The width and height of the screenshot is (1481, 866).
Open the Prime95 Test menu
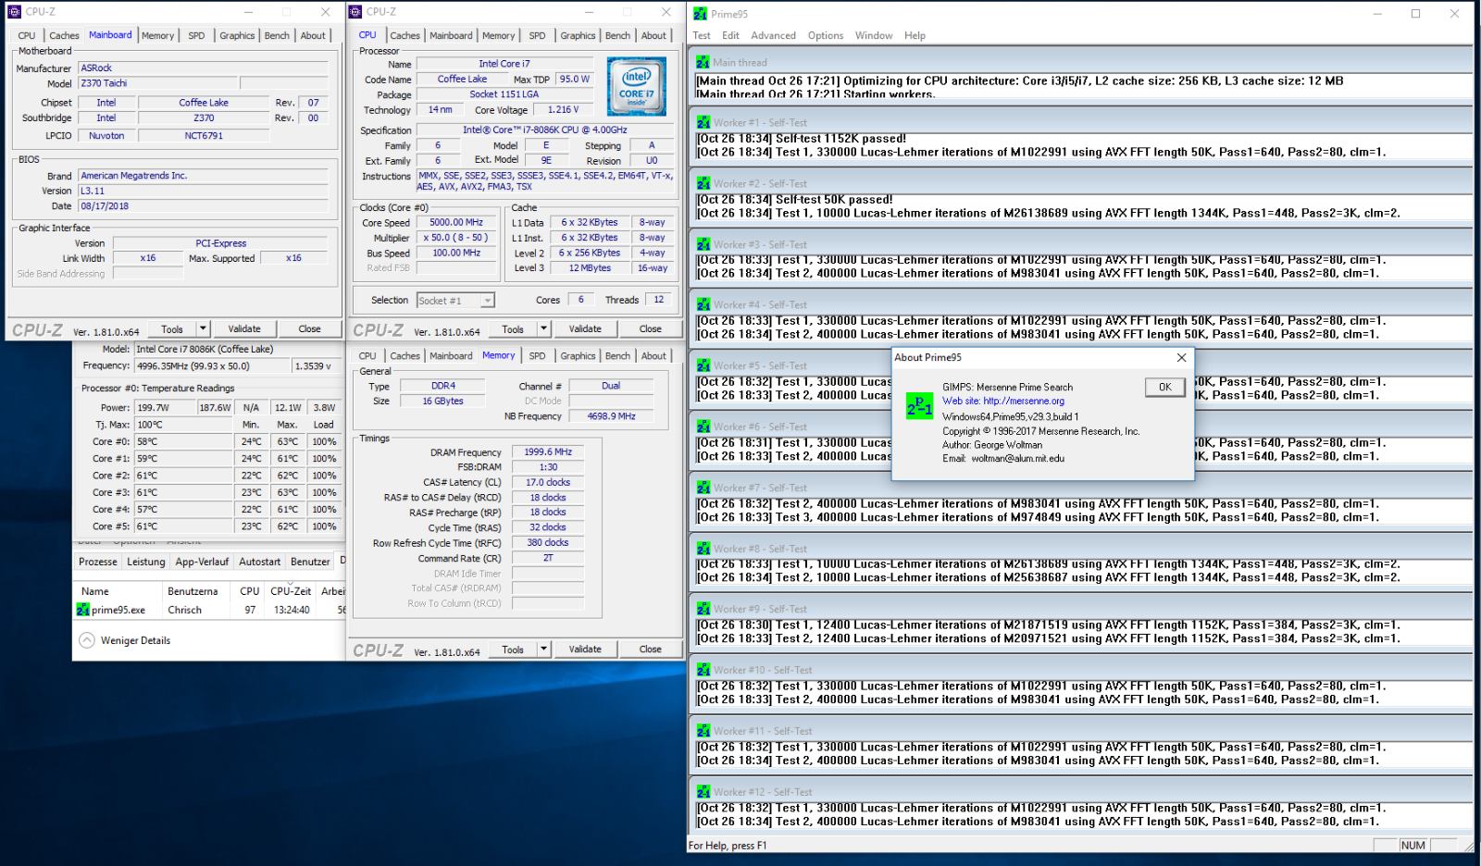click(702, 35)
